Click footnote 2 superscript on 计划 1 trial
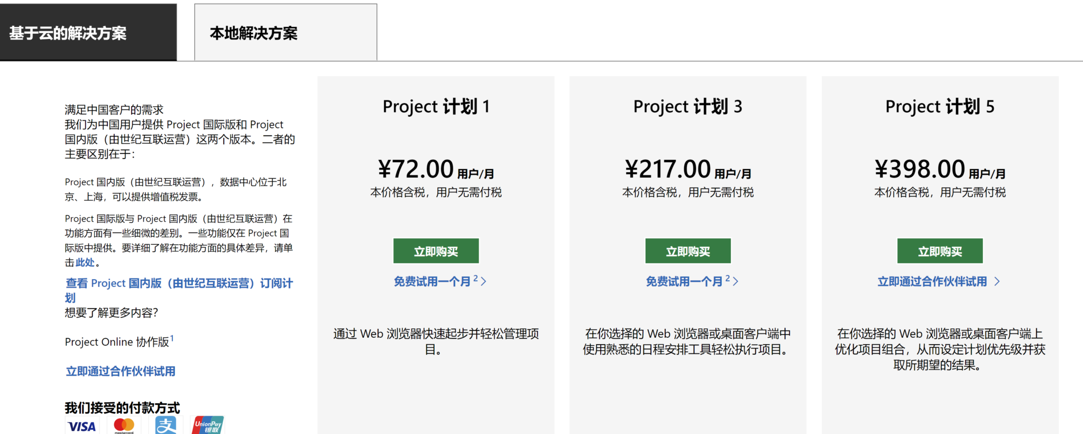Image resolution: width=1083 pixels, height=434 pixels. pyautogui.click(x=476, y=277)
